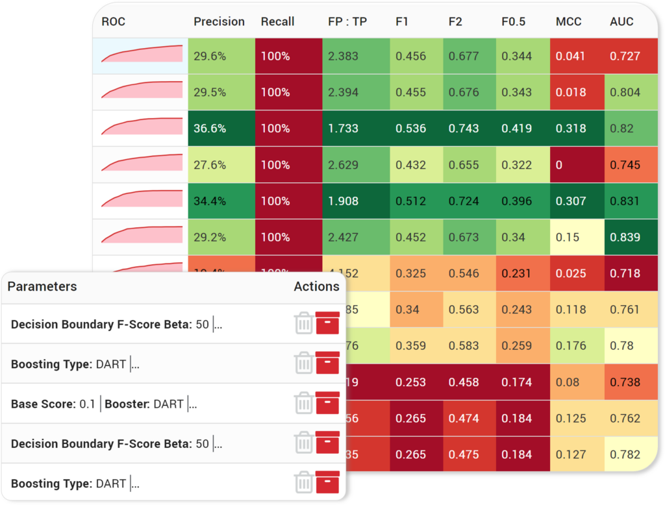Click the highlighted top ROC curve thumbnail
The width and height of the screenshot is (665, 505).
tap(139, 56)
